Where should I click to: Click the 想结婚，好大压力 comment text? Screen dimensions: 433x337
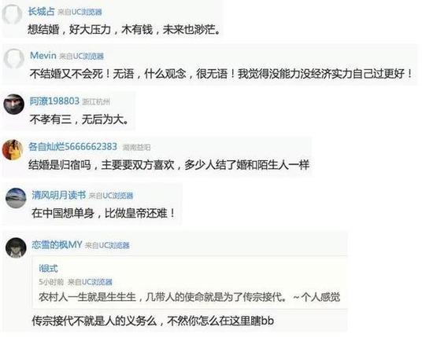click(x=124, y=29)
